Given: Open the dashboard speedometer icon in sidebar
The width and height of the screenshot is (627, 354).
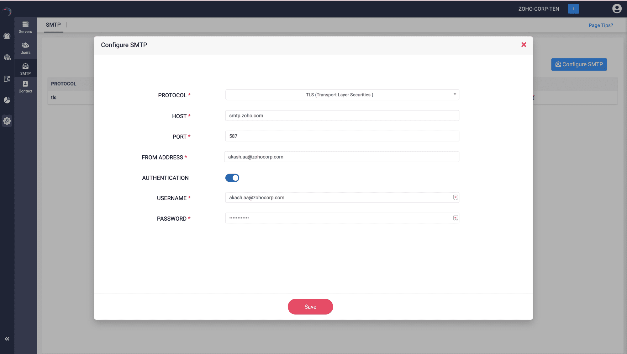Looking at the screenshot, I should (x=7, y=36).
